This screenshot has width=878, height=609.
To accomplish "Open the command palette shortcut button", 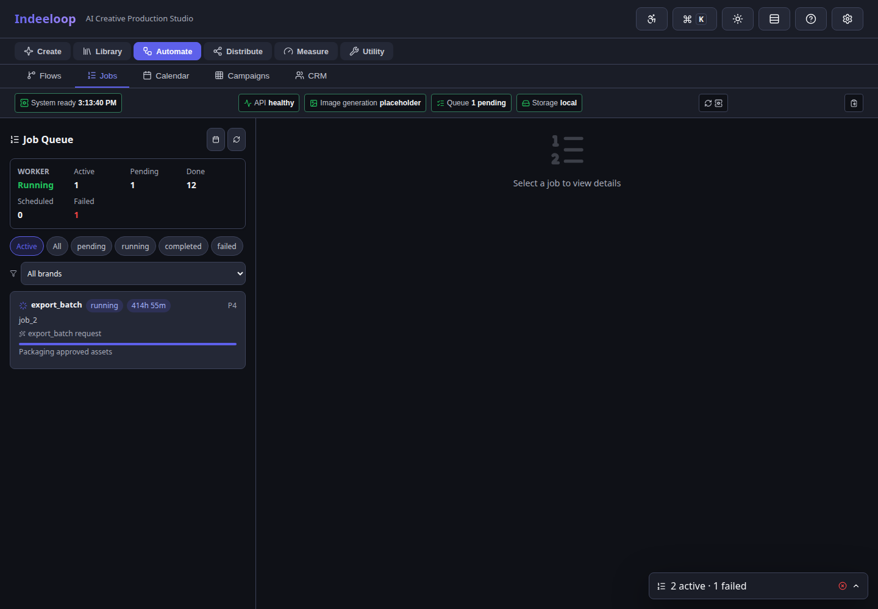I will pos(694,19).
